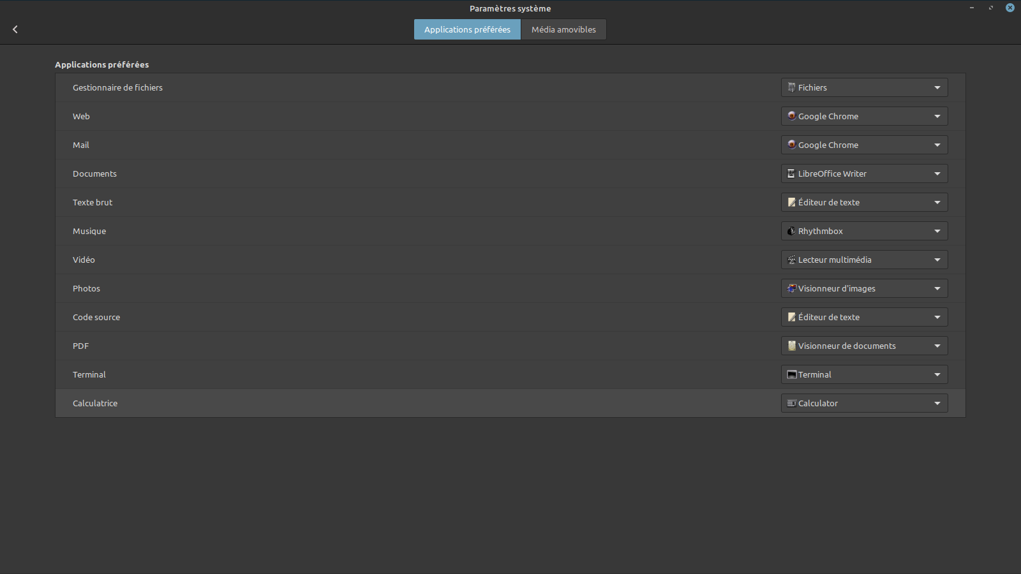
Task: Click the back arrow icon
Action: (x=15, y=29)
